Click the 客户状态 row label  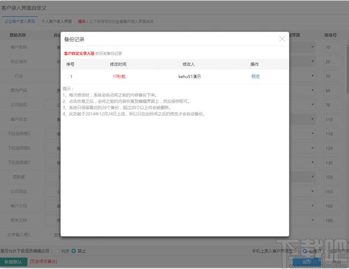pos(18,119)
